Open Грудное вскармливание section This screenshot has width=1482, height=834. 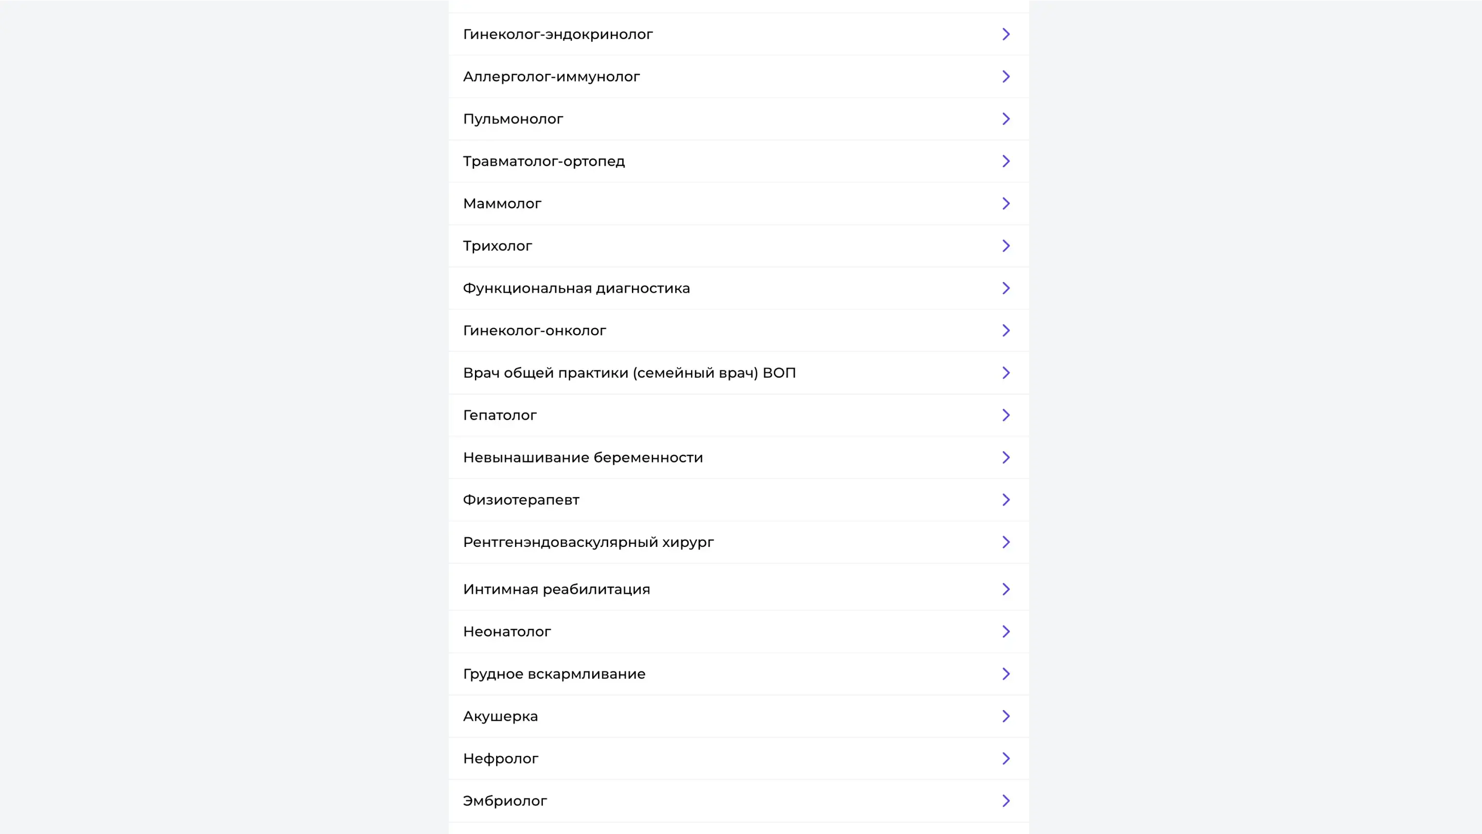[554, 674]
